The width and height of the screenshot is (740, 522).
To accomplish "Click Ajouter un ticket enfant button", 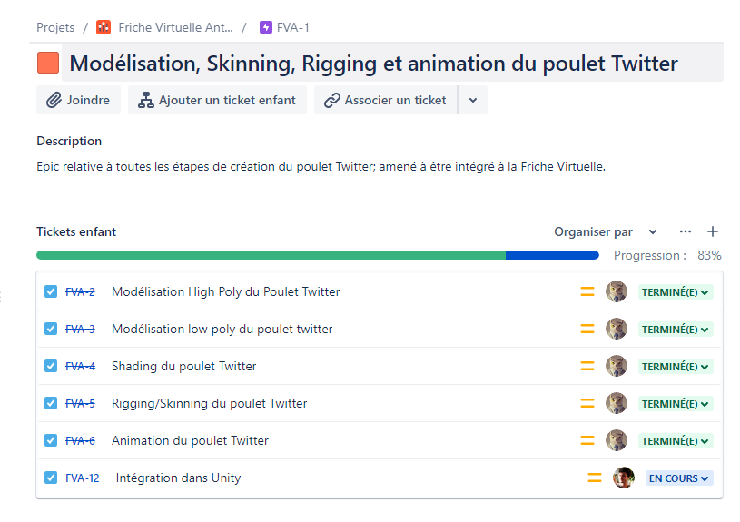I will [x=217, y=100].
